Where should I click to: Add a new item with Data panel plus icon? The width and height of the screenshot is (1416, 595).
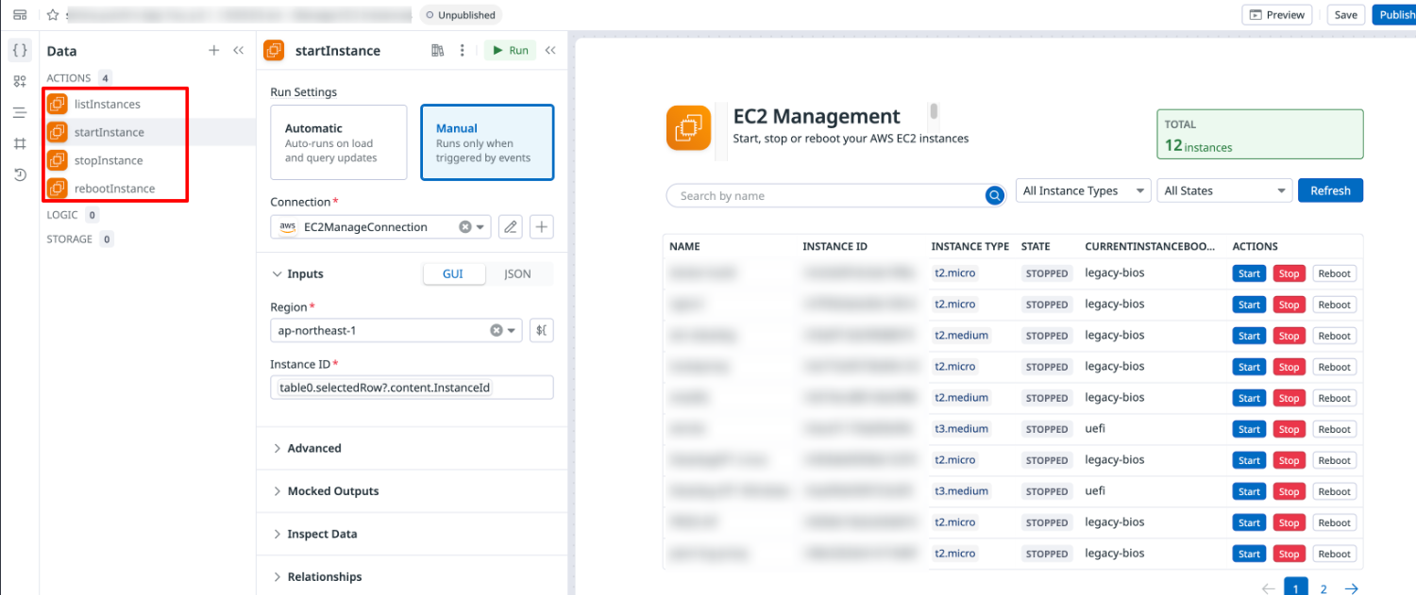(214, 51)
